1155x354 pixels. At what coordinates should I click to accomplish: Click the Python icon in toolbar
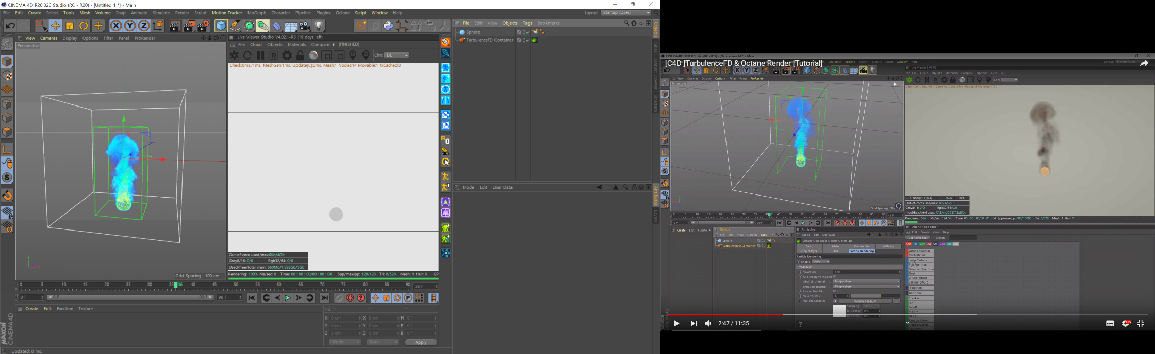tap(388, 26)
